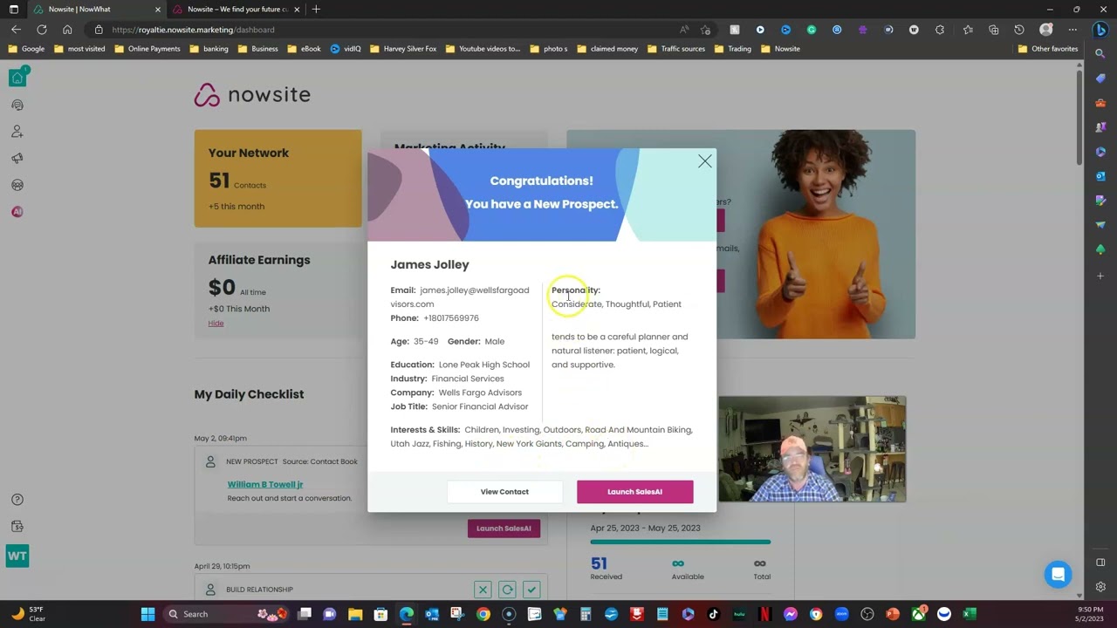The width and height of the screenshot is (1117, 628).
Task: Open a new browser tab
Action: click(x=316, y=9)
